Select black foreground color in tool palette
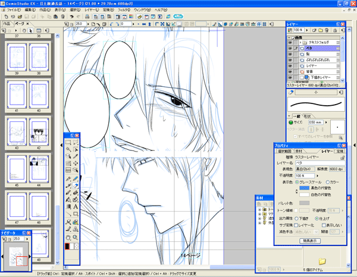 [x=67, y=246]
